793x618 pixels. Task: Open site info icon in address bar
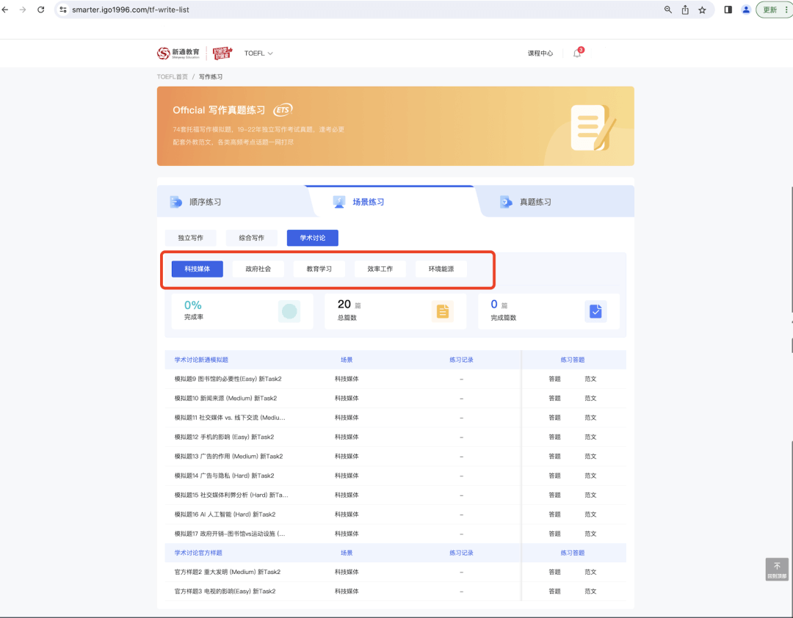63,10
